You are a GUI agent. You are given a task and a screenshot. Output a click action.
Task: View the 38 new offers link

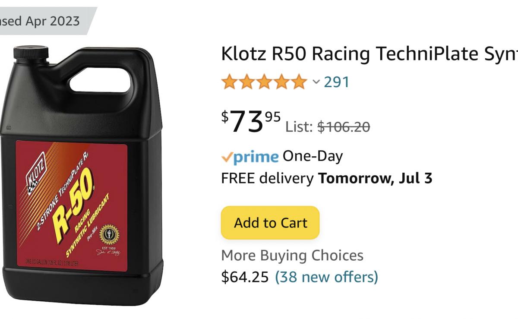(326, 277)
